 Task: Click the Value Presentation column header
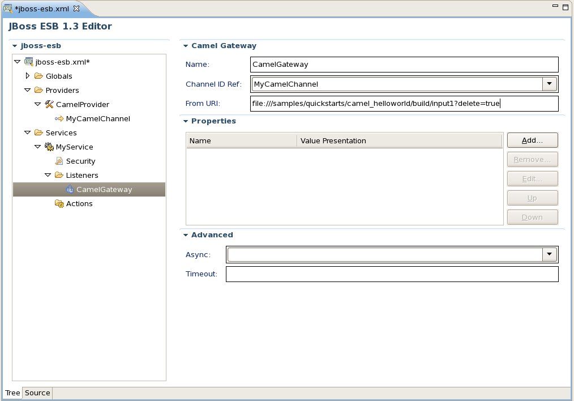[x=400, y=140]
